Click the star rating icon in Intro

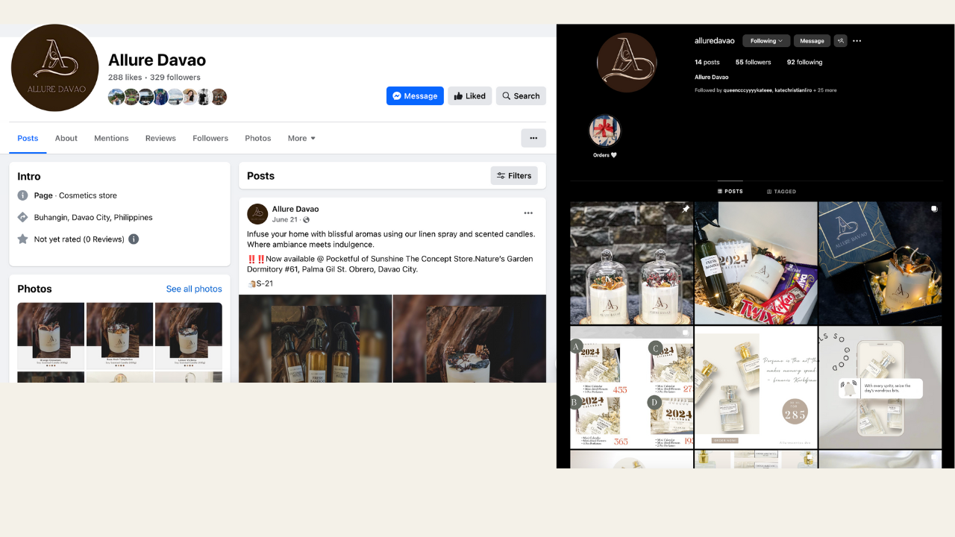tap(22, 239)
